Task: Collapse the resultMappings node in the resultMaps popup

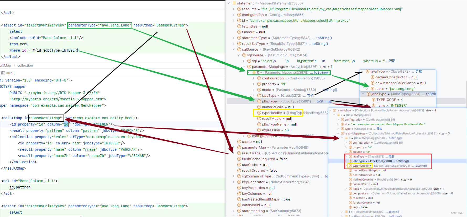Action: (338, 133)
